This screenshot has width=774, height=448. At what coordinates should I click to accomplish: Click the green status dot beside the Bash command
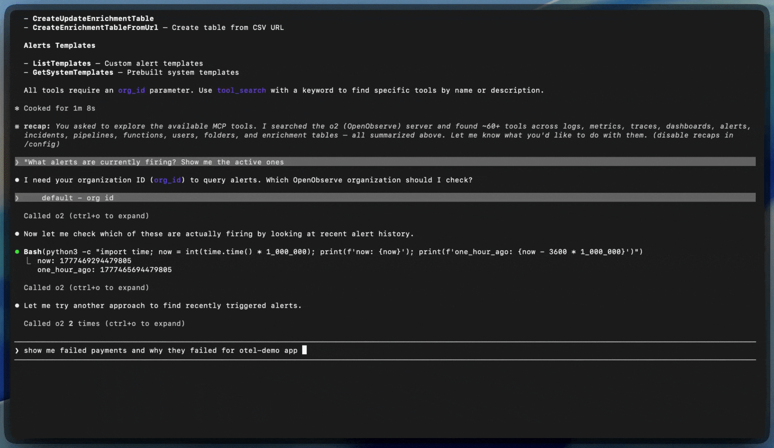coord(17,252)
